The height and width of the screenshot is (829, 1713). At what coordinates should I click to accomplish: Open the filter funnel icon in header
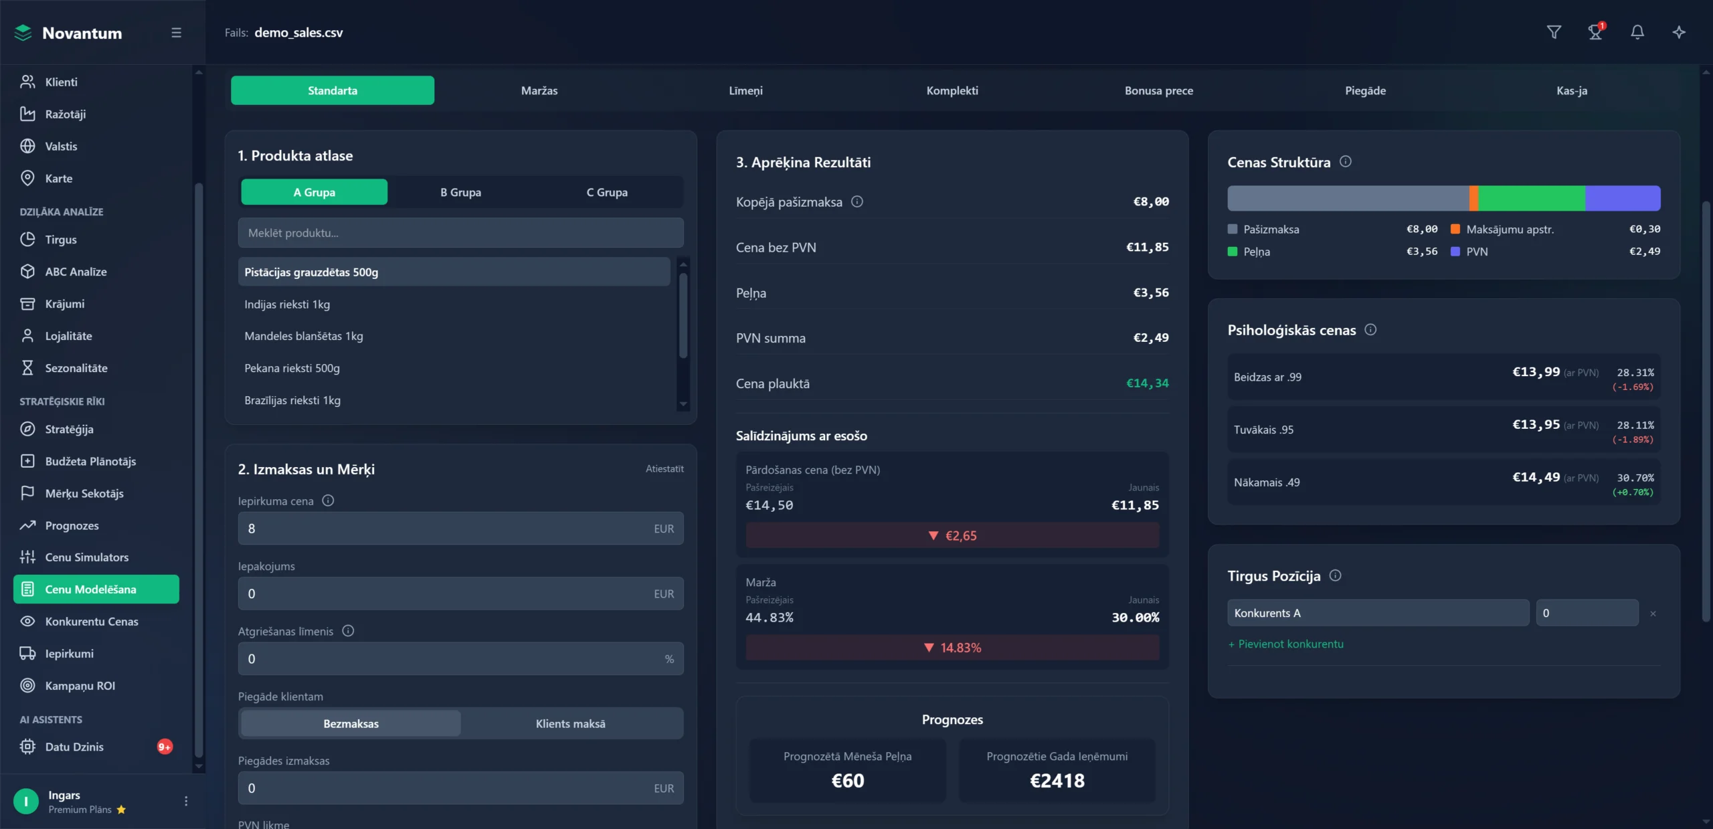click(x=1554, y=32)
